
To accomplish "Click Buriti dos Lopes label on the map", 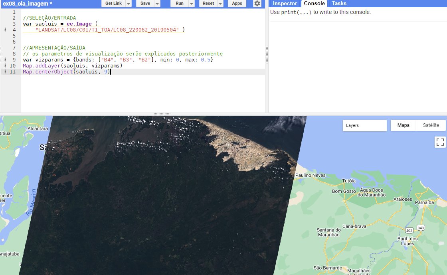I will click(x=407, y=241).
